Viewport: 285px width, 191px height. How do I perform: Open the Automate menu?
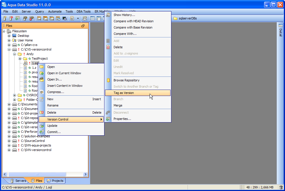55,11
